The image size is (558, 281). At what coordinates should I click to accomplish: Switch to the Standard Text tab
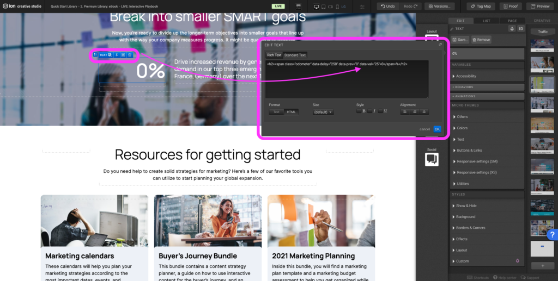295,55
